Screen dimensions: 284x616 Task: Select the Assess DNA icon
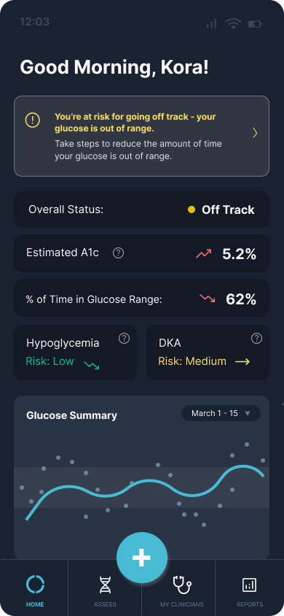click(105, 585)
